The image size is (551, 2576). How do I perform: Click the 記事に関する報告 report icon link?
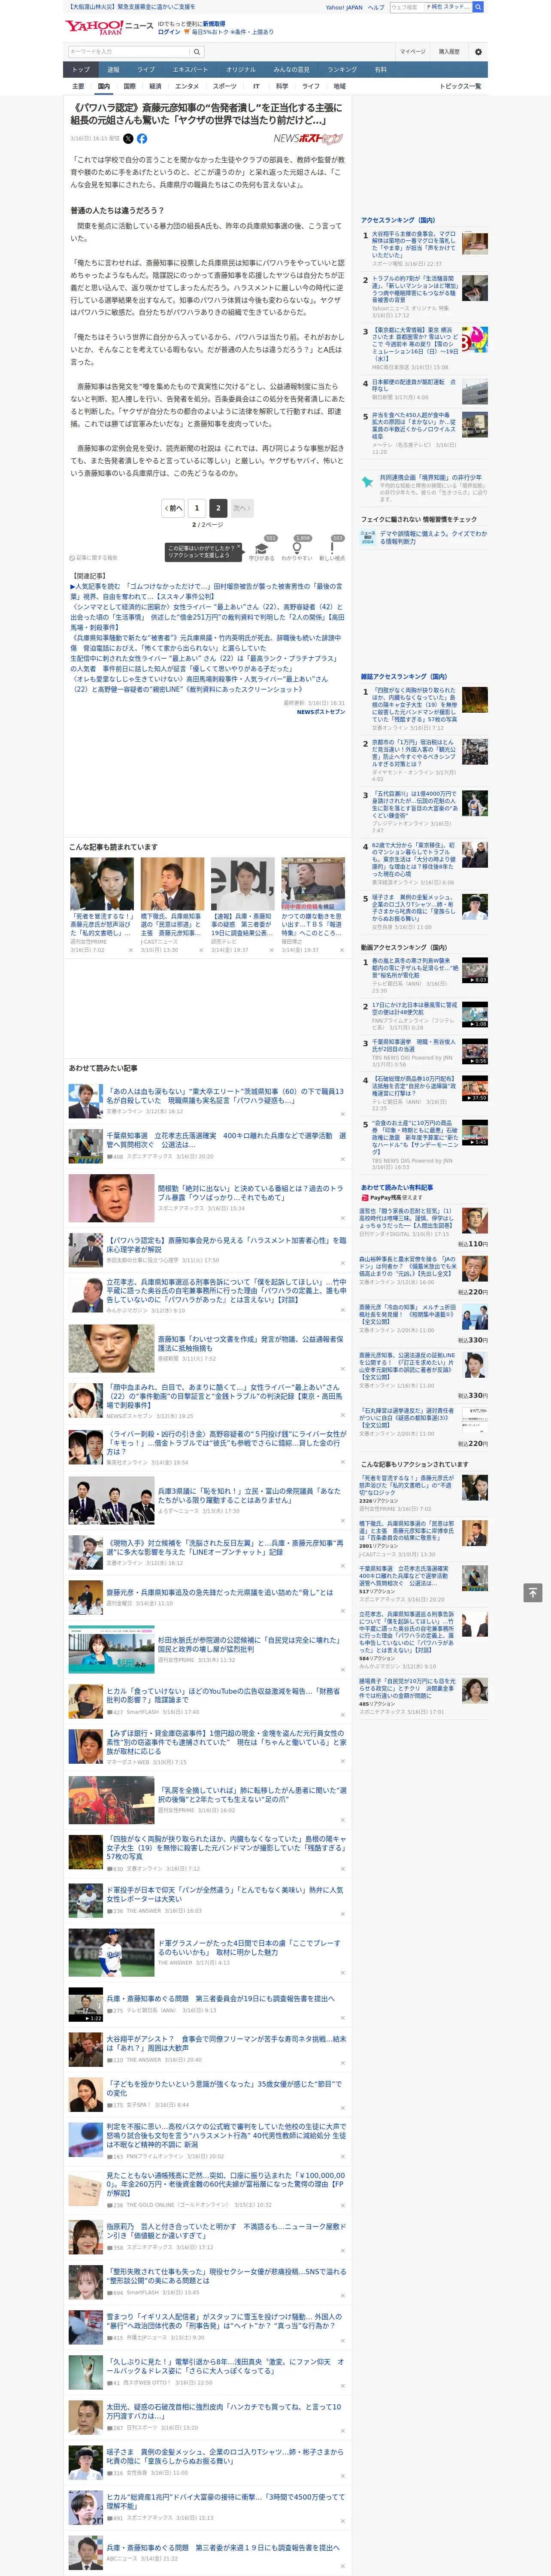pos(94,558)
